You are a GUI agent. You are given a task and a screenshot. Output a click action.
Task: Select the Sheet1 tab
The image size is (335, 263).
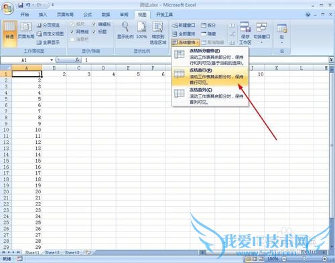coord(32,252)
